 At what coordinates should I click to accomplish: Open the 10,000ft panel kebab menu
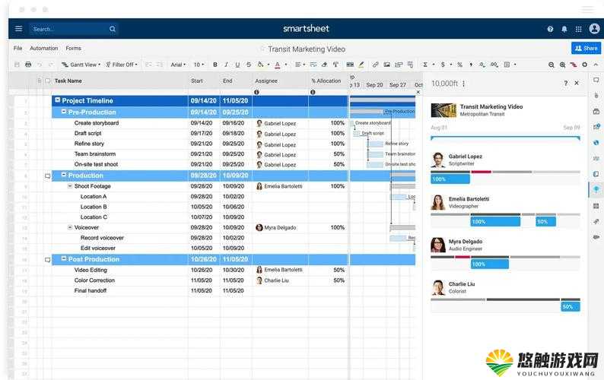pos(463,84)
